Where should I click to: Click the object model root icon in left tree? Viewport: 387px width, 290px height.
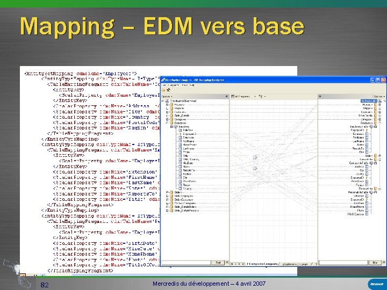pos(167,101)
